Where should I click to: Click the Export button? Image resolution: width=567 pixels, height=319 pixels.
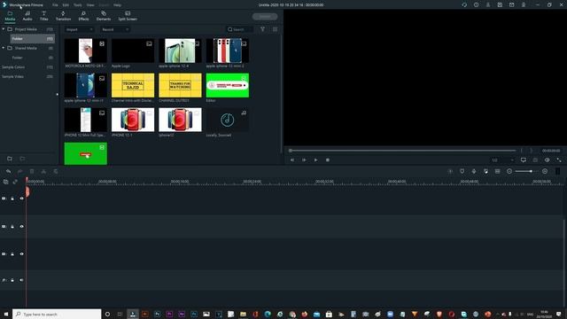(x=265, y=17)
